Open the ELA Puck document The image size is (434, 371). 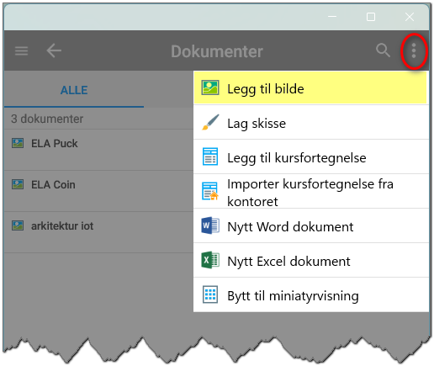click(x=98, y=150)
